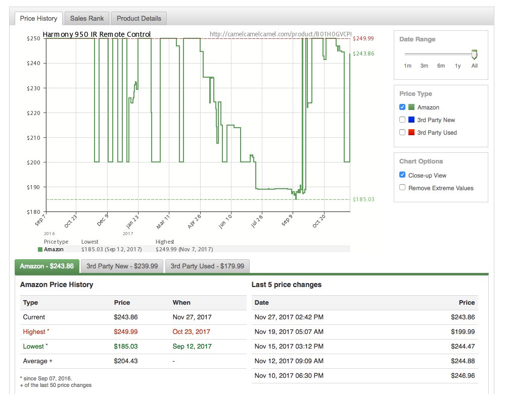
Task: Enable the 3rd Party Used checkbox
Action: 402,132
